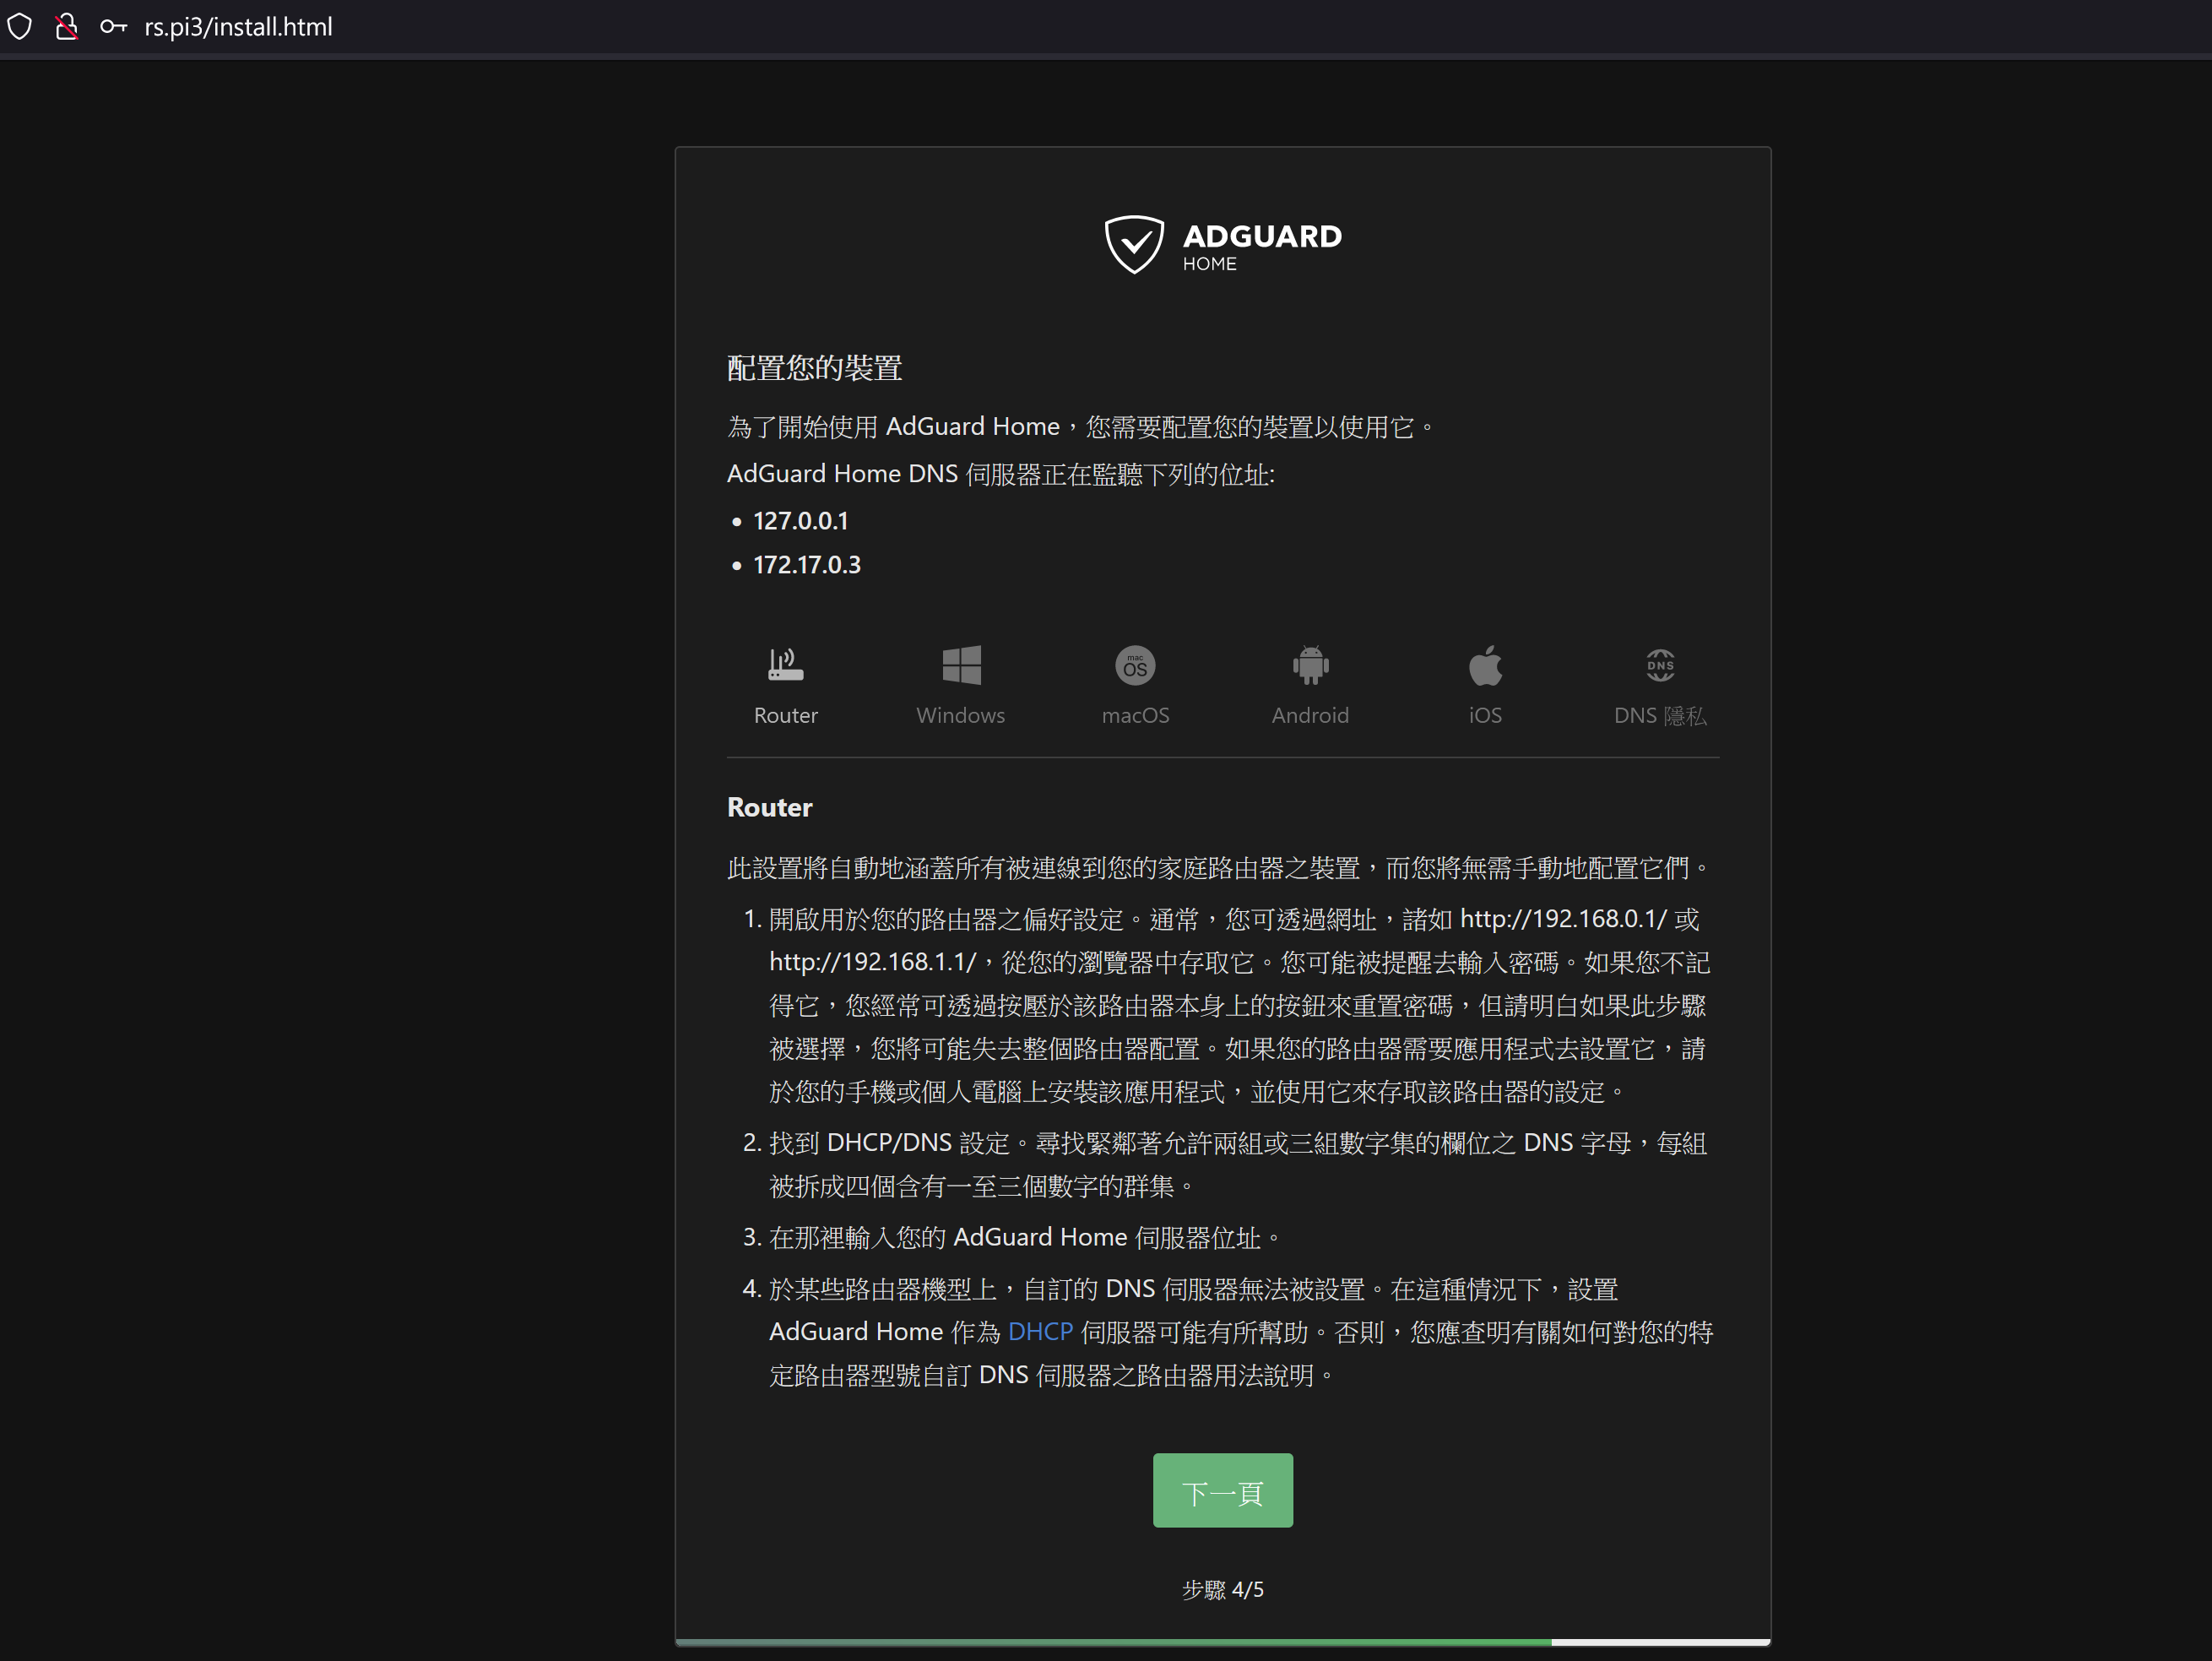Open the blue DHCP link
This screenshot has height=1661, width=2212.
click(x=1040, y=1332)
